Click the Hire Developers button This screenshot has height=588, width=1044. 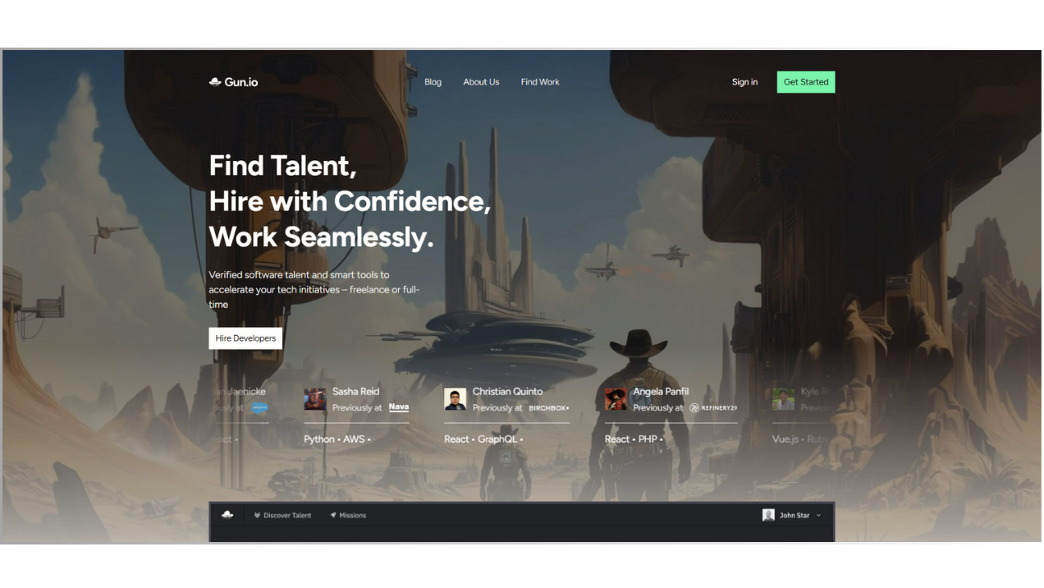point(245,338)
